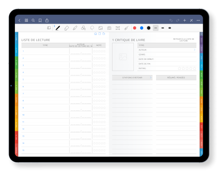The image size is (218, 171).
Task: Select the thinnest stroke width
Action: [156, 28]
